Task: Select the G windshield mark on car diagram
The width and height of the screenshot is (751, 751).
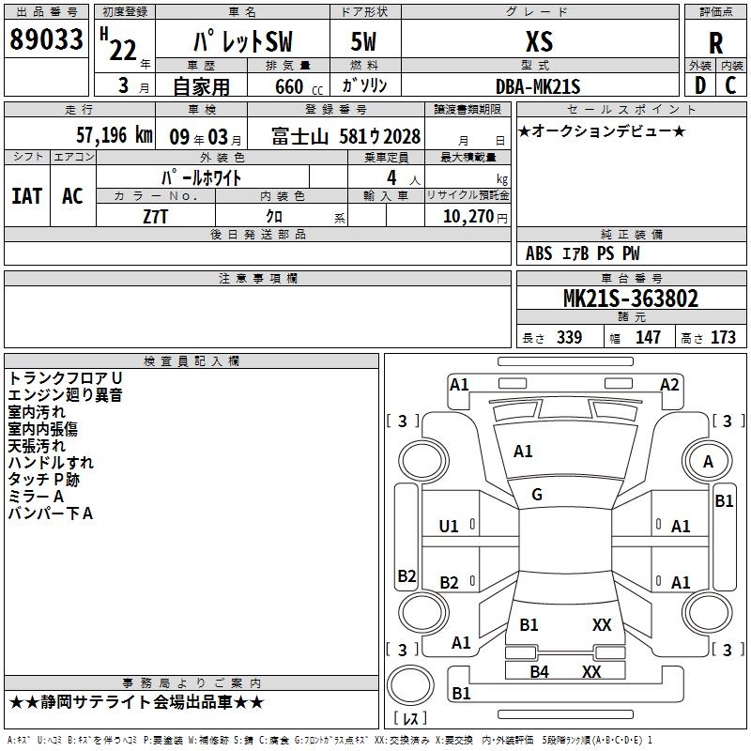Action: pyautogui.click(x=537, y=495)
